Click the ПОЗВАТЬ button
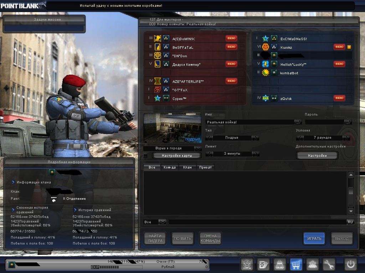365x273 pixels. 182,238
